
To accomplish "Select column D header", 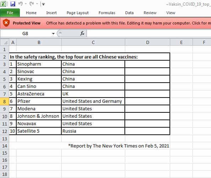I will [148, 43].
